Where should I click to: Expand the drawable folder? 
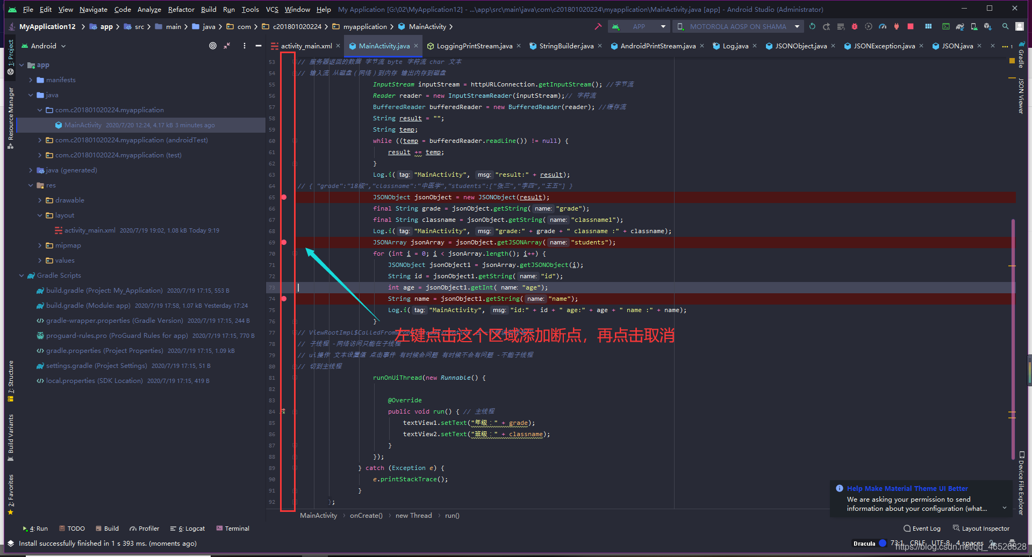(40, 200)
